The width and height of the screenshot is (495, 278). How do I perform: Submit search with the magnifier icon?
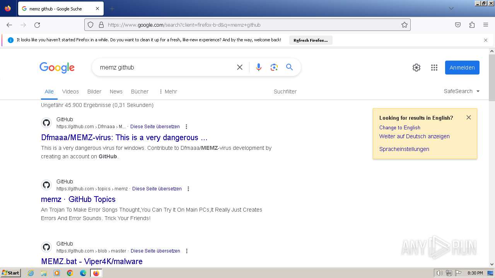(289, 67)
